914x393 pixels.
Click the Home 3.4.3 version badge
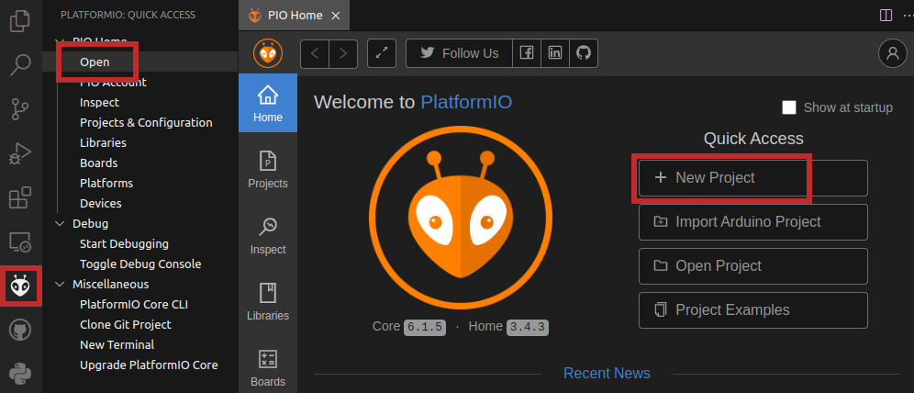pyautogui.click(x=528, y=327)
